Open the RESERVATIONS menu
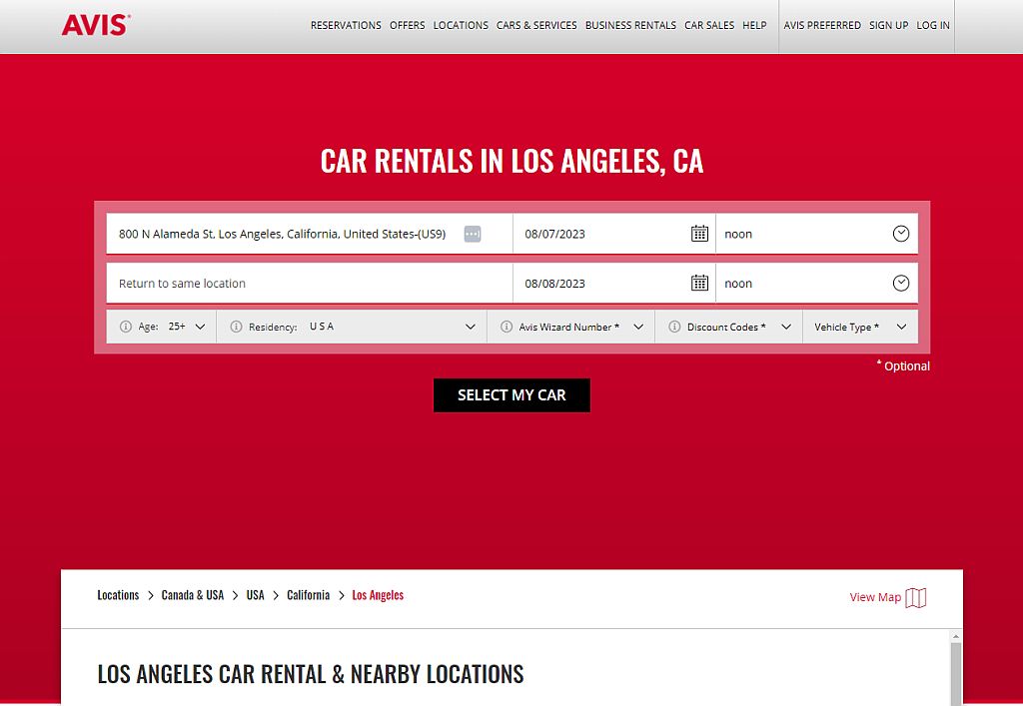Viewport: 1023px width, 706px height. point(346,25)
